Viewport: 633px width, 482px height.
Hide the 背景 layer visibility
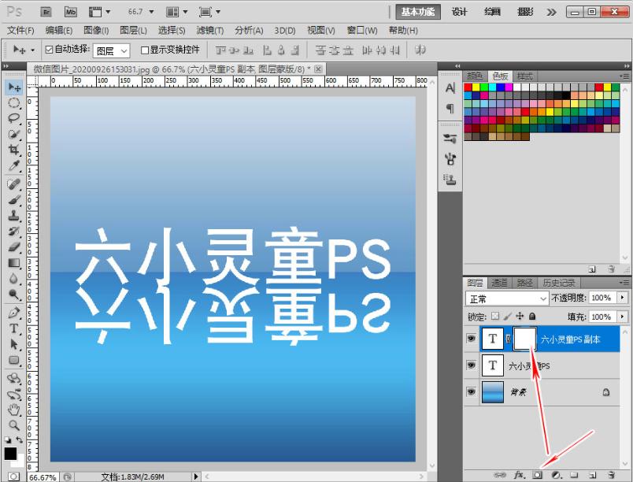(x=471, y=391)
